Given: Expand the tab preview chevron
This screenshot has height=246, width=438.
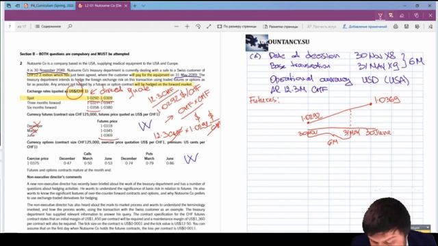Looking at the screenshot, I should point(143,5).
